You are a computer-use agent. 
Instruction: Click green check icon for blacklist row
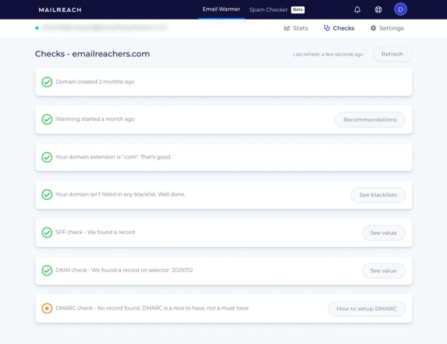coord(47,195)
